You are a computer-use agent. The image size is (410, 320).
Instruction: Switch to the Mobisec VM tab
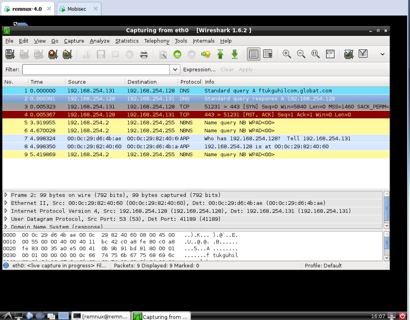pyautogui.click(x=76, y=9)
